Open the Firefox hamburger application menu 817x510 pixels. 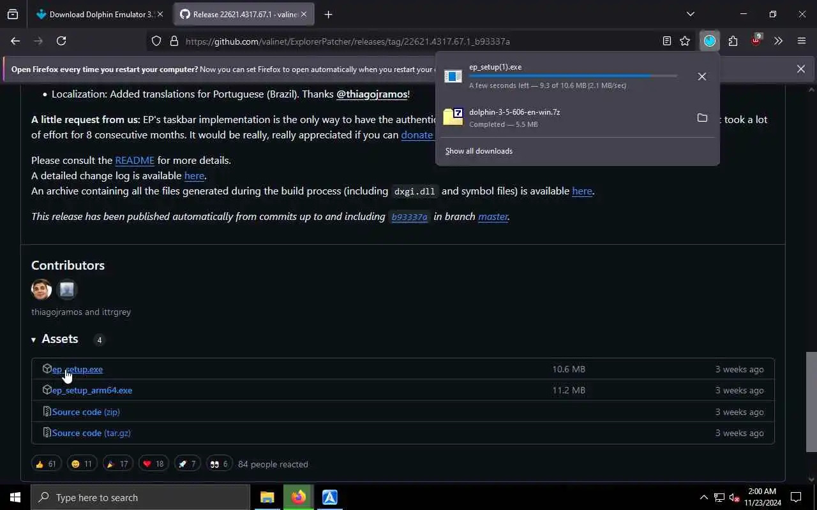click(x=802, y=41)
